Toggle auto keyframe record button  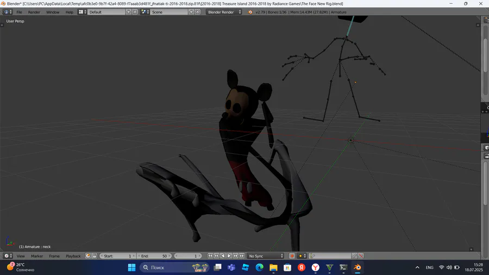292,255
